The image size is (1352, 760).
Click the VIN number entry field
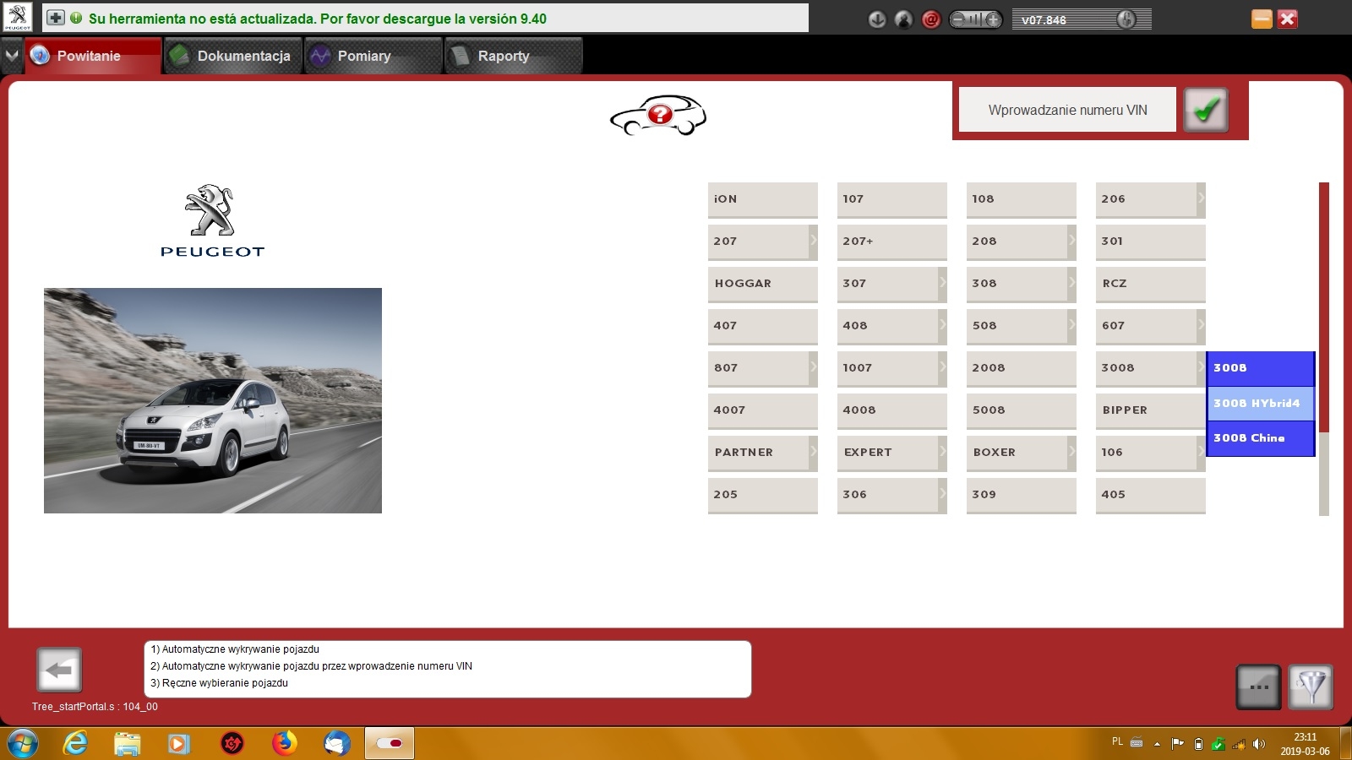1067,110
